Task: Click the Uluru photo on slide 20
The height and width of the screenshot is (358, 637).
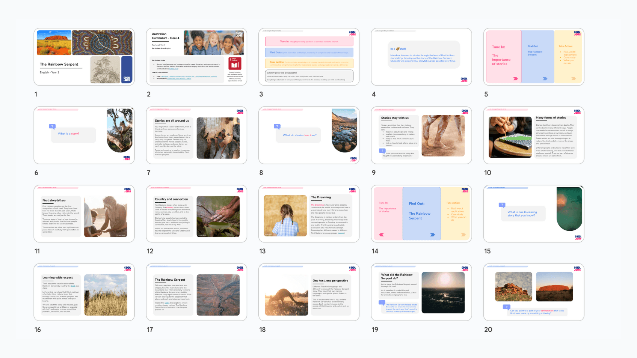Action: tap(554, 287)
